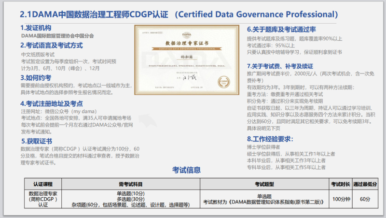Image resolution: width=386 pixels, height=218 pixels.
Task: Click the certificate image thumbnail
Action: tap(187, 59)
